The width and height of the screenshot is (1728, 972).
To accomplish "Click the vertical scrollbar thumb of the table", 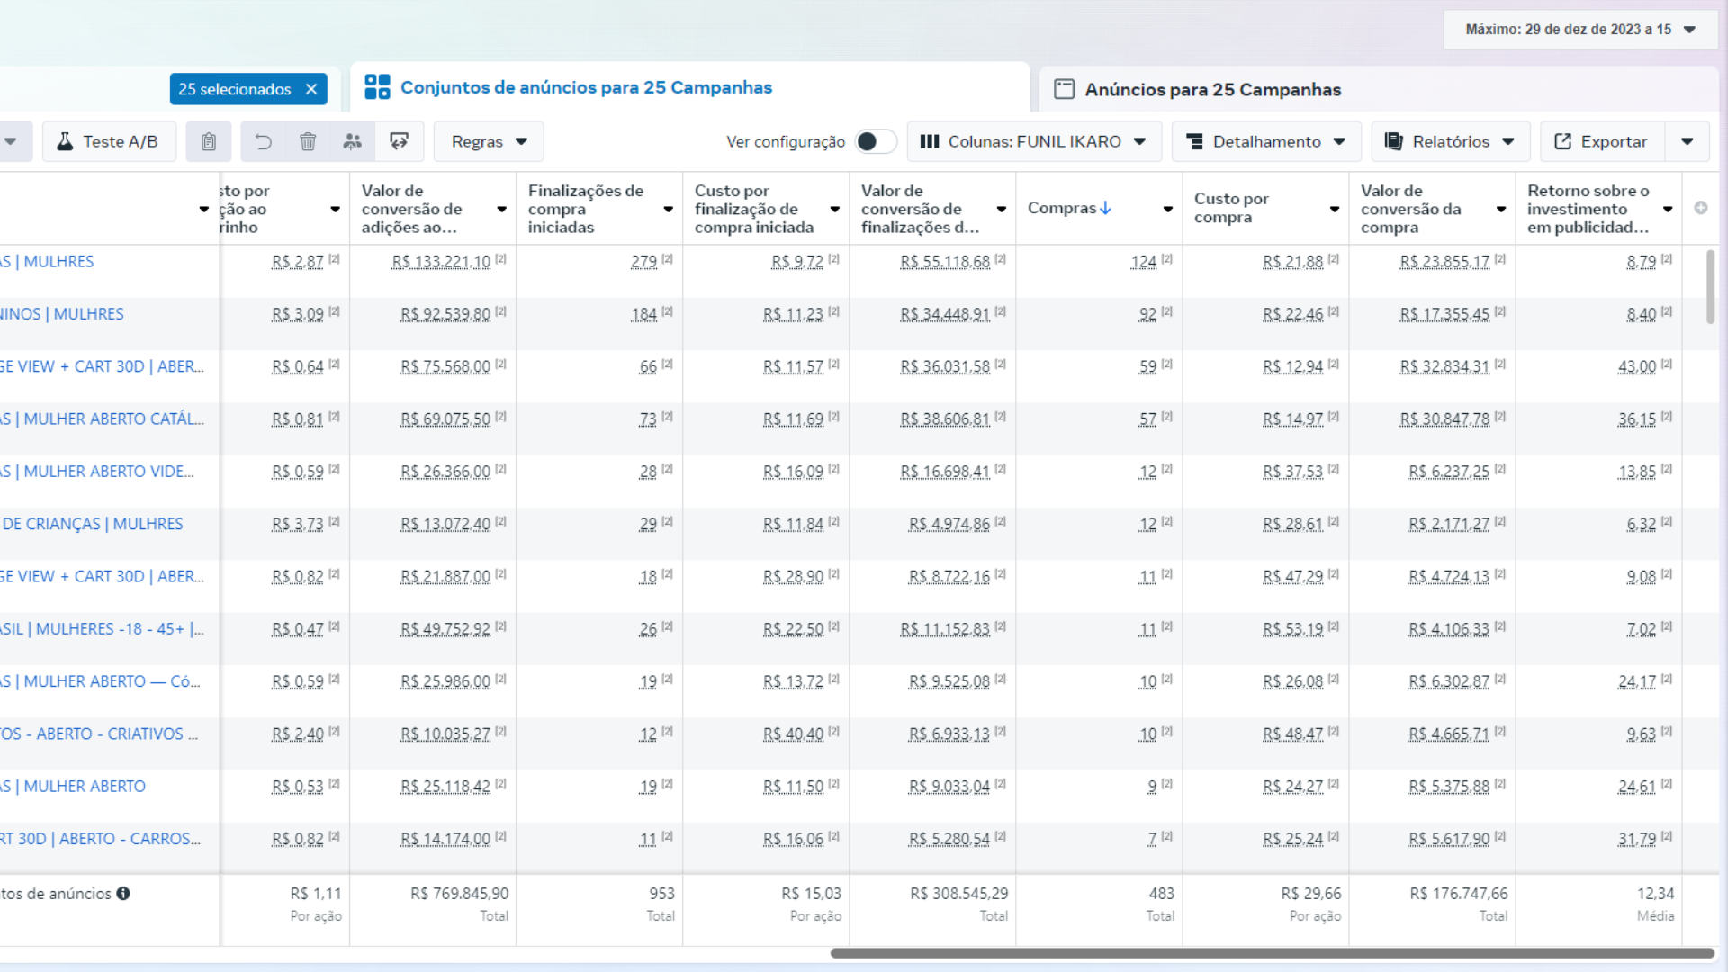I will (x=1711, y=286).
